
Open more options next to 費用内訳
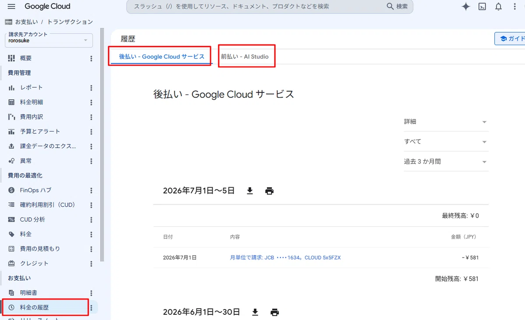(91, 117)
